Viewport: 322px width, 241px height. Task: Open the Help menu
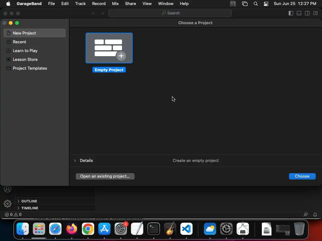[184, 3]
